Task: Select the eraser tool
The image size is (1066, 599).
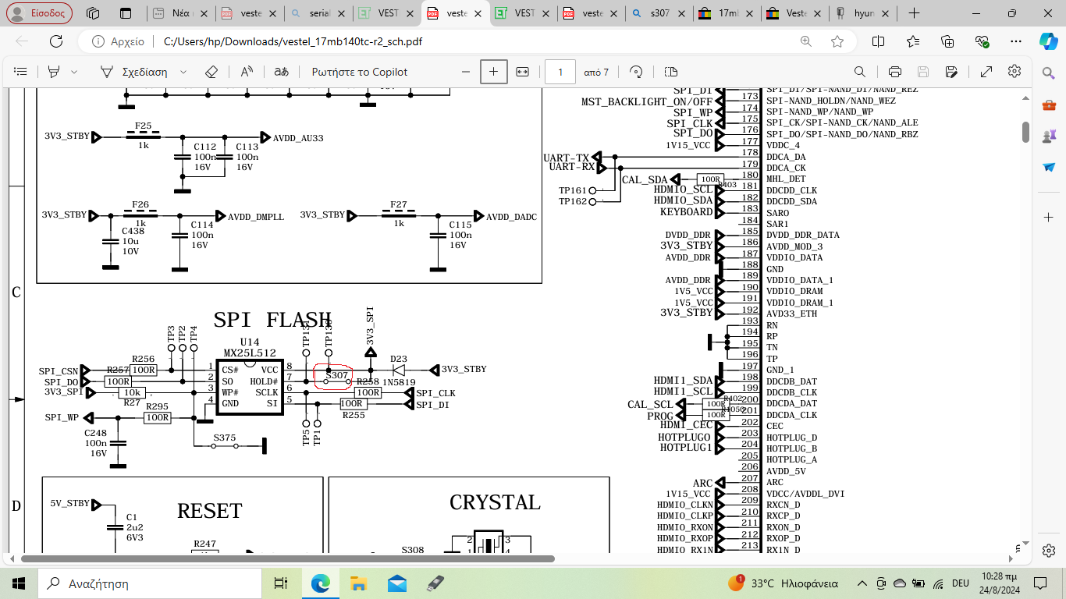Action: click(211, 72)
